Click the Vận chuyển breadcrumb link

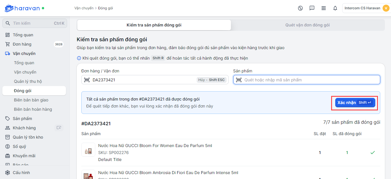coord(84,8)
